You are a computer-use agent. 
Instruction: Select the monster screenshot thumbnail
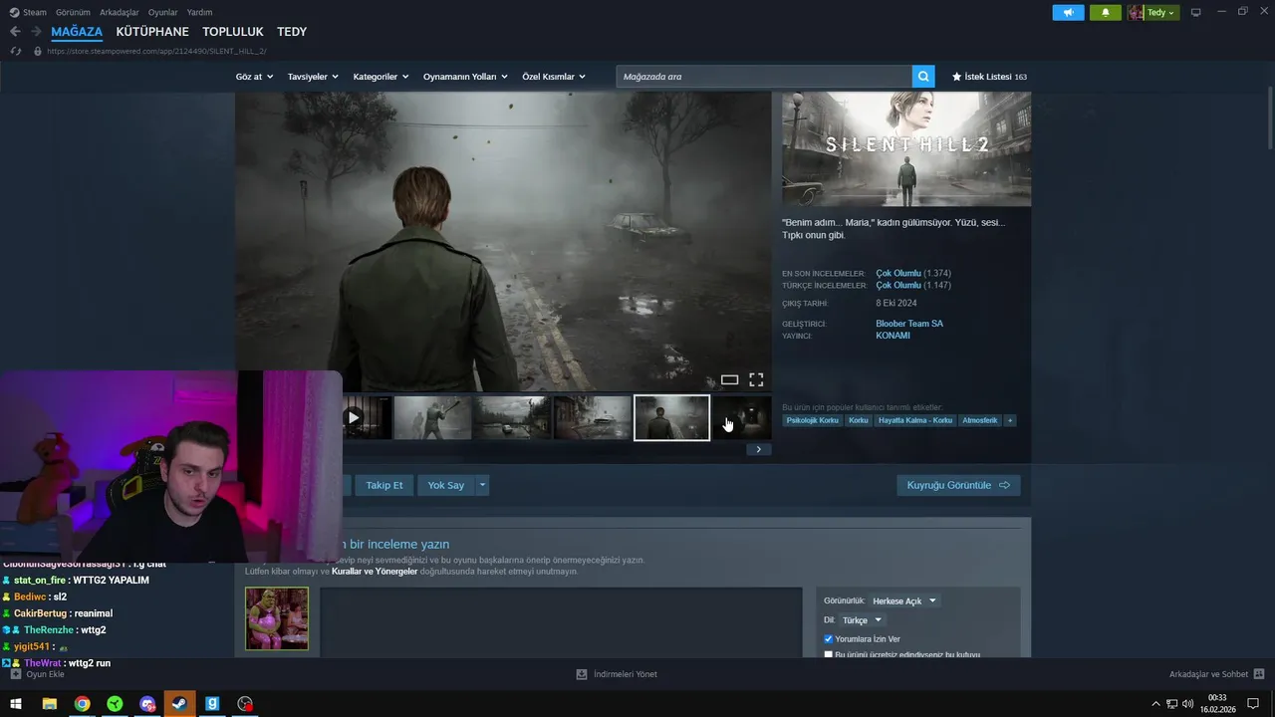pyautogui.click(x=432, y=418)
